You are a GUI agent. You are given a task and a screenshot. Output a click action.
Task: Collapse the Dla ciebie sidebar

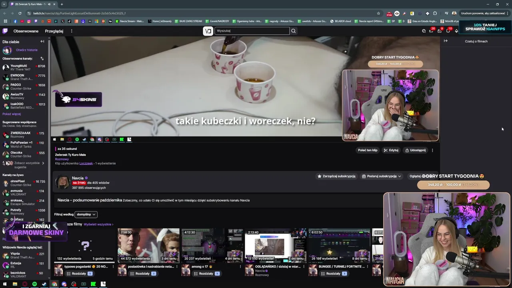pos(42,42)
